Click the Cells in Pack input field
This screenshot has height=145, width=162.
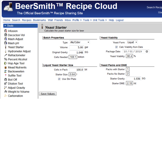pos(77,70)
